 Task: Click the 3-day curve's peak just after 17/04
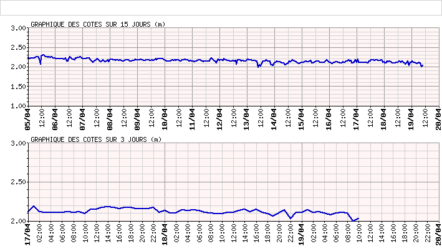[x=34, y=206]
